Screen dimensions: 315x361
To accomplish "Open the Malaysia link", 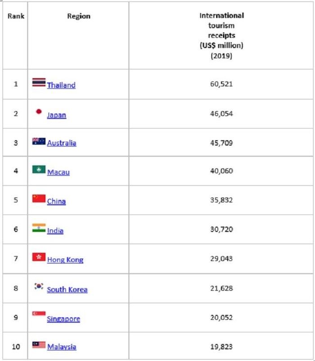I will pyautogui.click(x=62, y=347).
